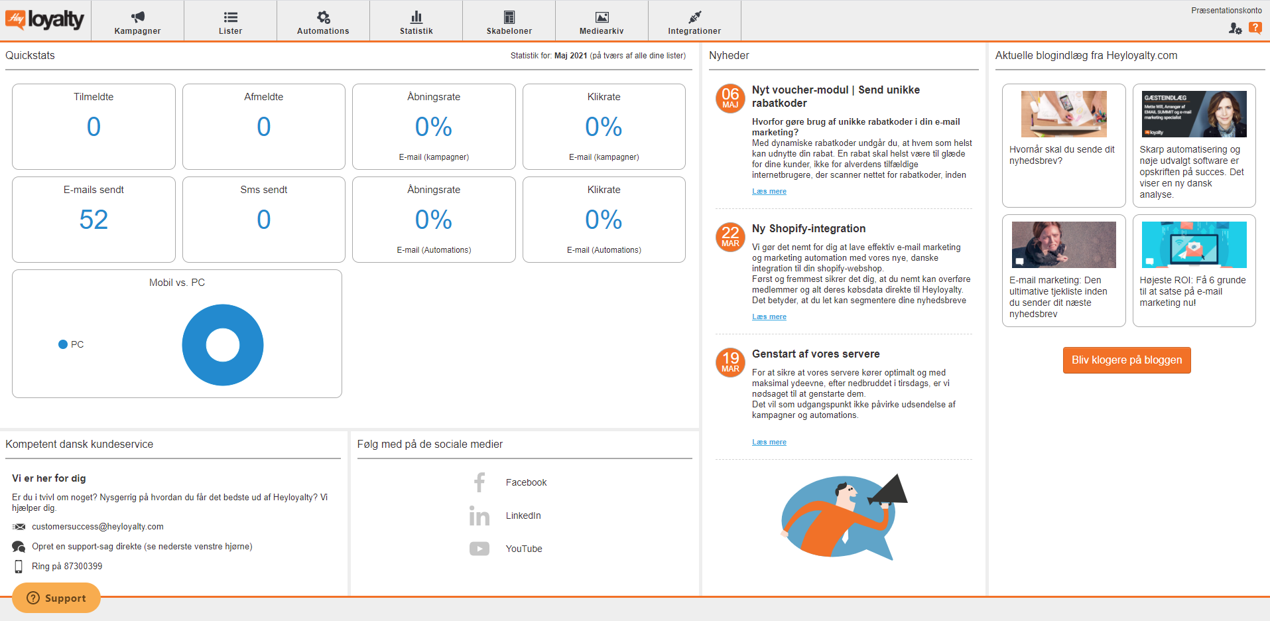Click the Bliv klogere på bloggen button

click(1127, 360)
